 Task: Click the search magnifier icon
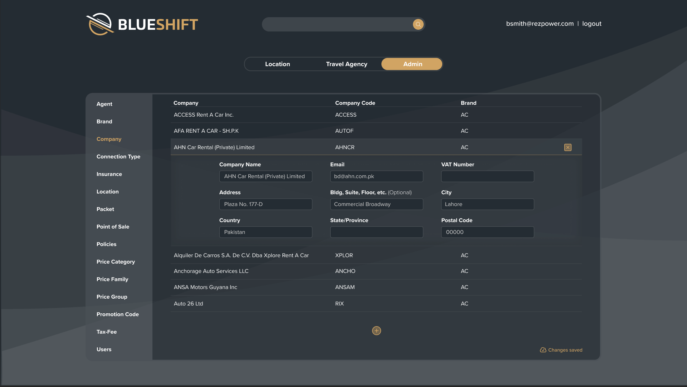pos(418,24)
